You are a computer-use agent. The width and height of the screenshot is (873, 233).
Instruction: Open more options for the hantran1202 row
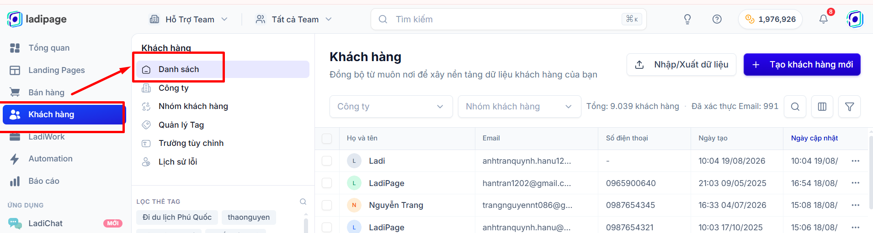point(856,183)
